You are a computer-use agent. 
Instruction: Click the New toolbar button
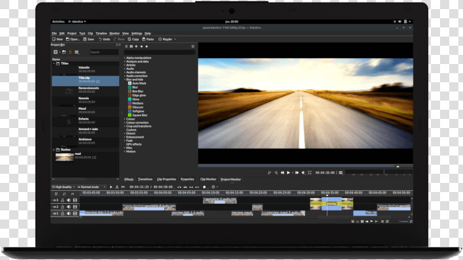pyautogui.click(x=58, y=39)
